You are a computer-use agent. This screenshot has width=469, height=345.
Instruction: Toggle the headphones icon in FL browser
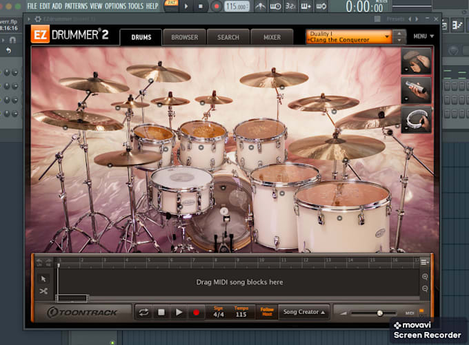pos(12,40)
